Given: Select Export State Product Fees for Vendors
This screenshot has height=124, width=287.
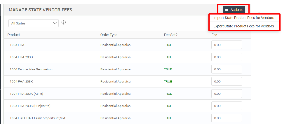Looking at the screenshot, I should [x=244, y=26].
